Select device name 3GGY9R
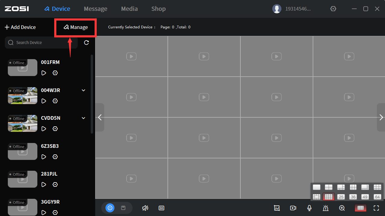Viewport: 385px width, 216px height. (x=50, y=202)
